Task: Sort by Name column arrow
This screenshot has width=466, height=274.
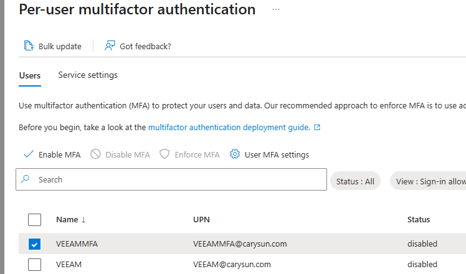Action: tap(83, 220)
